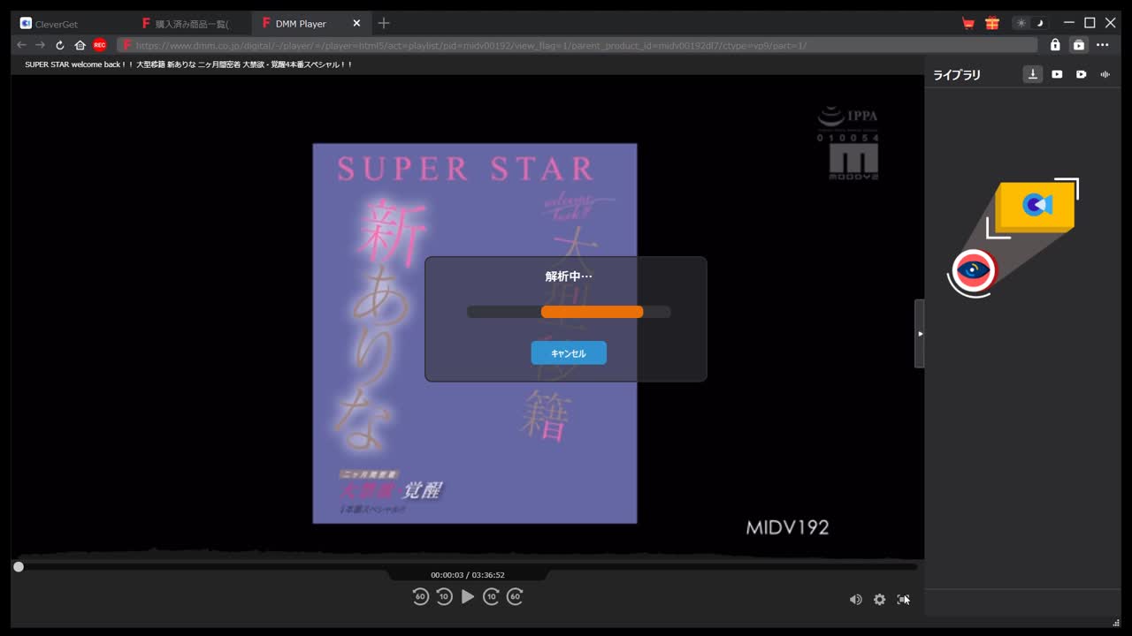
Task: Enter fullscreen mode in player
Action: pos(903,599)
